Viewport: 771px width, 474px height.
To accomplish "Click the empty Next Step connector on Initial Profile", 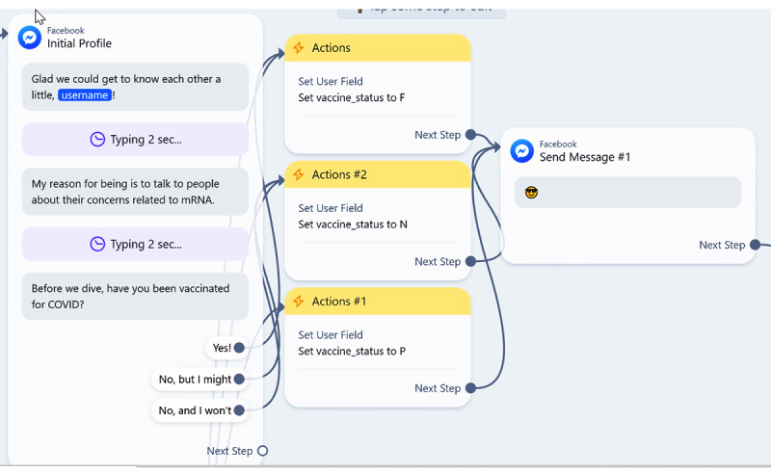I will click(x=262, y=451).
